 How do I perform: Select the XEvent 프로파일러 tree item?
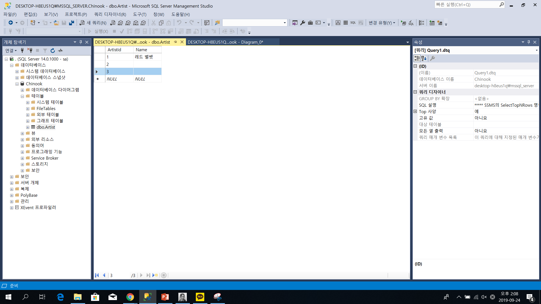point(38,207)
